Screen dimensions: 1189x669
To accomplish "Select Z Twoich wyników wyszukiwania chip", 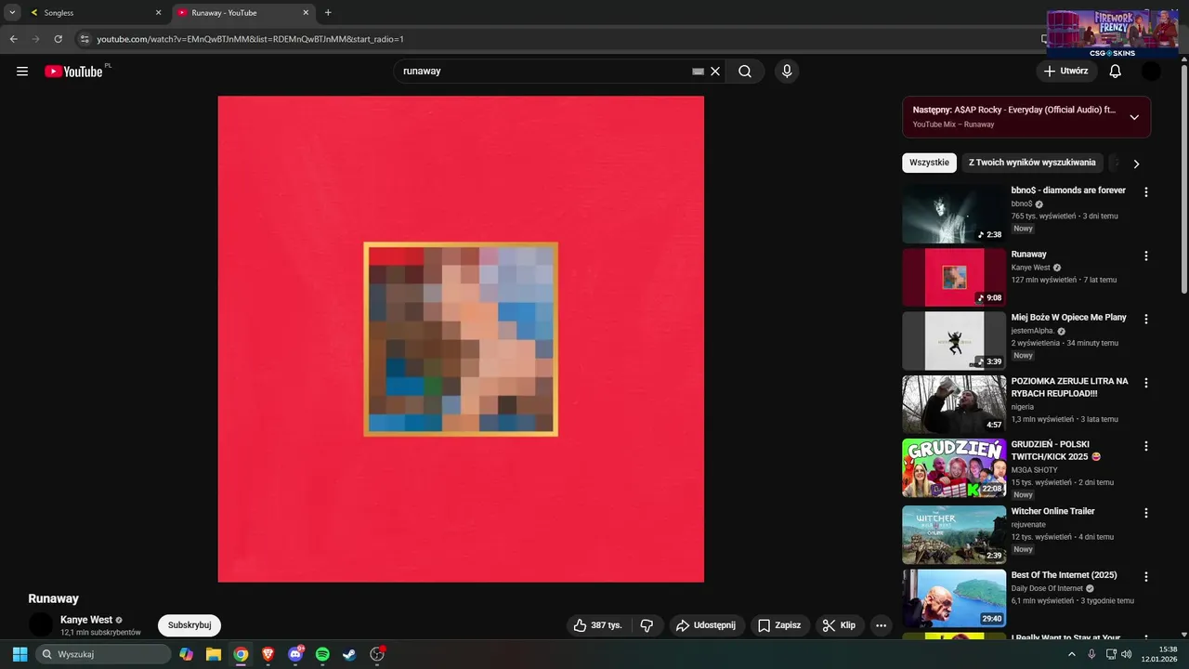I will pyautogui.click(x=1032, y=163).
